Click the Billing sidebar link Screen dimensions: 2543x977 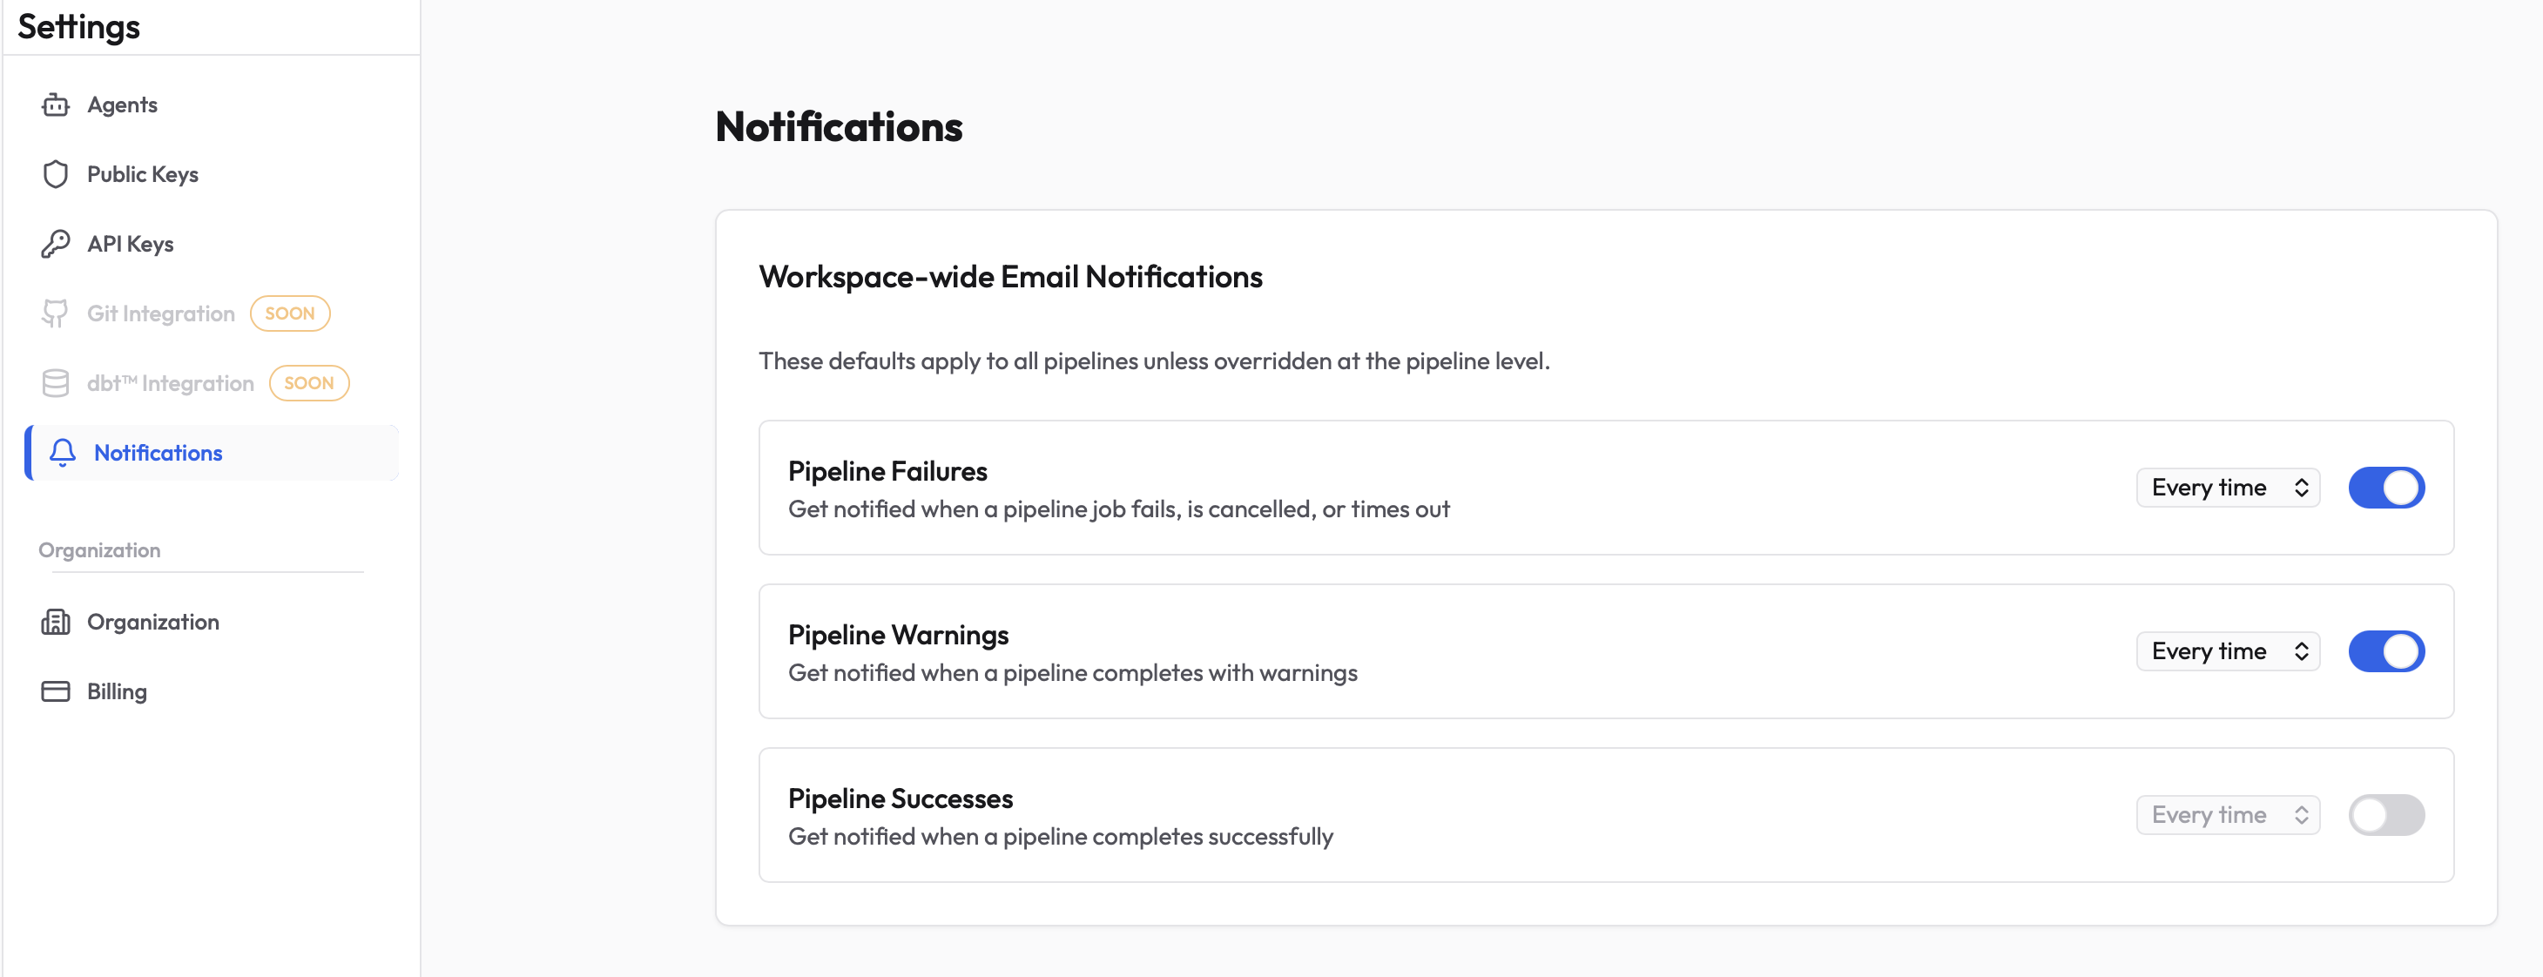(x=117, y=691)
